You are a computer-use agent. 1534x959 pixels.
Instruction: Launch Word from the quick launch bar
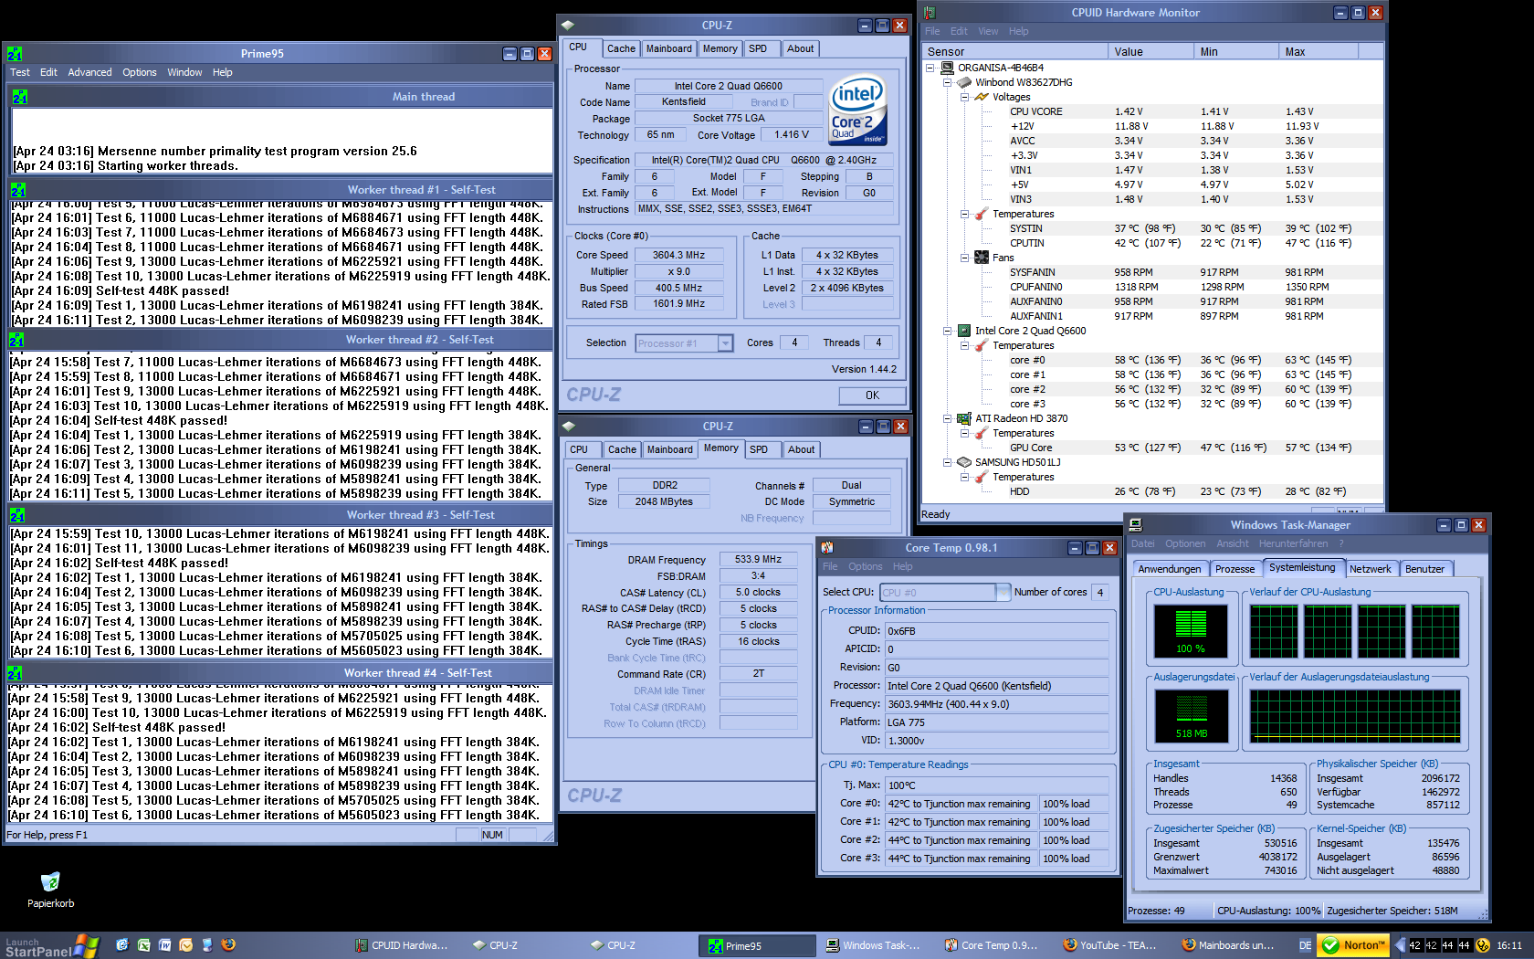165,945
